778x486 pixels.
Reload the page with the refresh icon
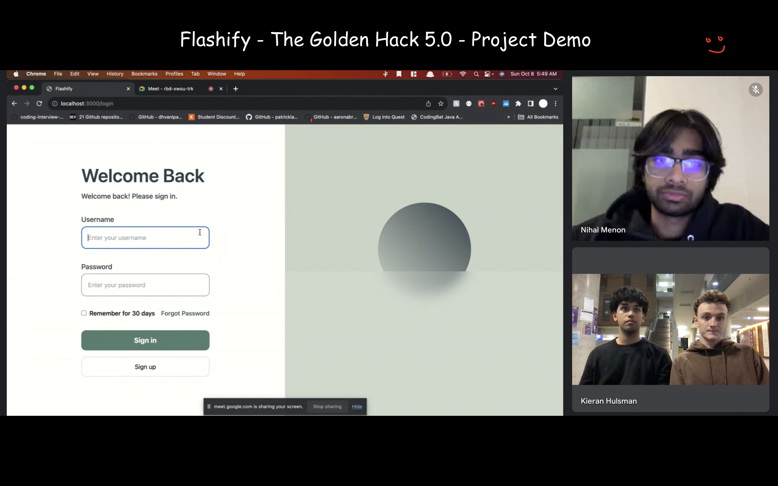pyautogui.click(x=39, y=103)
